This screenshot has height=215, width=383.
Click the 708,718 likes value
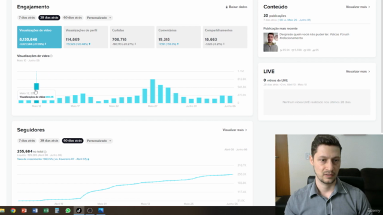[x=119, y=39]
